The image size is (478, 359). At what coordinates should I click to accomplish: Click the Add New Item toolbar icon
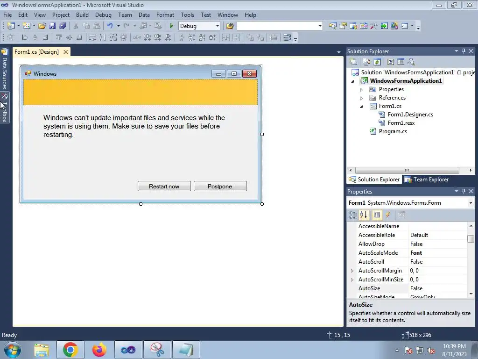27,26
